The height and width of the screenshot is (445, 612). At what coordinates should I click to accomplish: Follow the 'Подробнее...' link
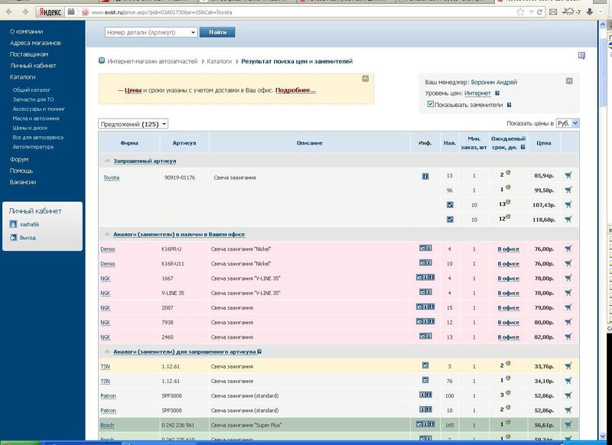295,90
